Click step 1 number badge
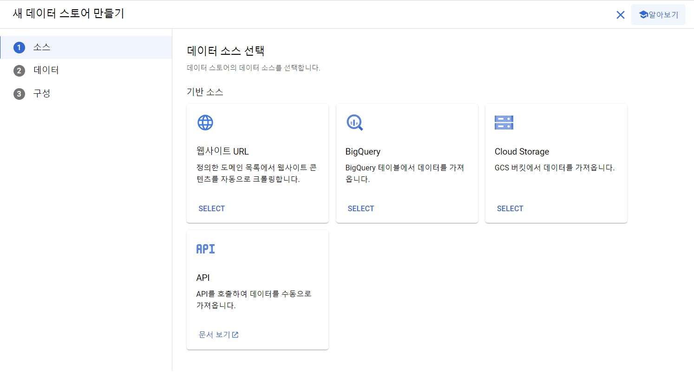The image size is (694, 376). click(19, 47)
